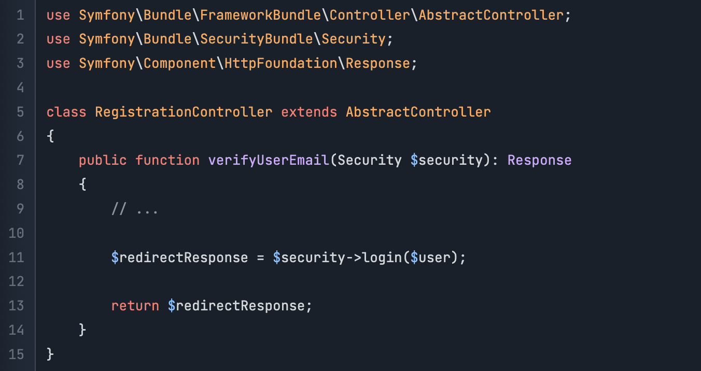Click the Response return type on line 7
The height and width of the screenshot is (371, 701).
[539, 160]
